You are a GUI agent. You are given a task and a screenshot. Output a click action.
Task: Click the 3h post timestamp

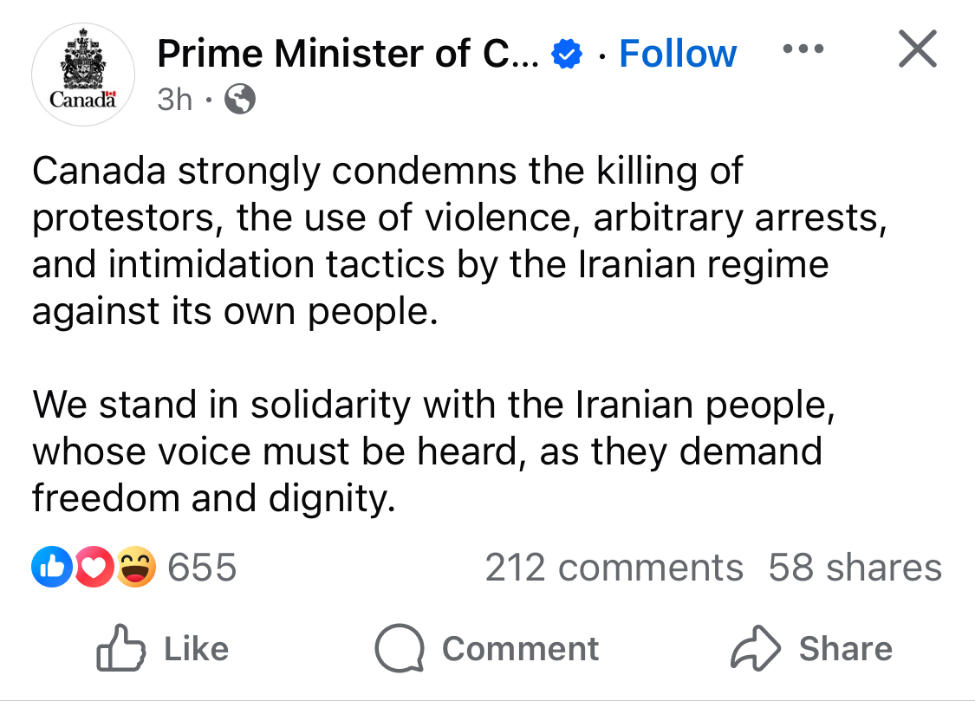pyautogui.click(x=175, y=100)
